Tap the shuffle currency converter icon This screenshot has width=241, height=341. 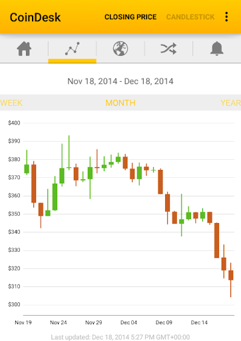click(x=168, y=49)
